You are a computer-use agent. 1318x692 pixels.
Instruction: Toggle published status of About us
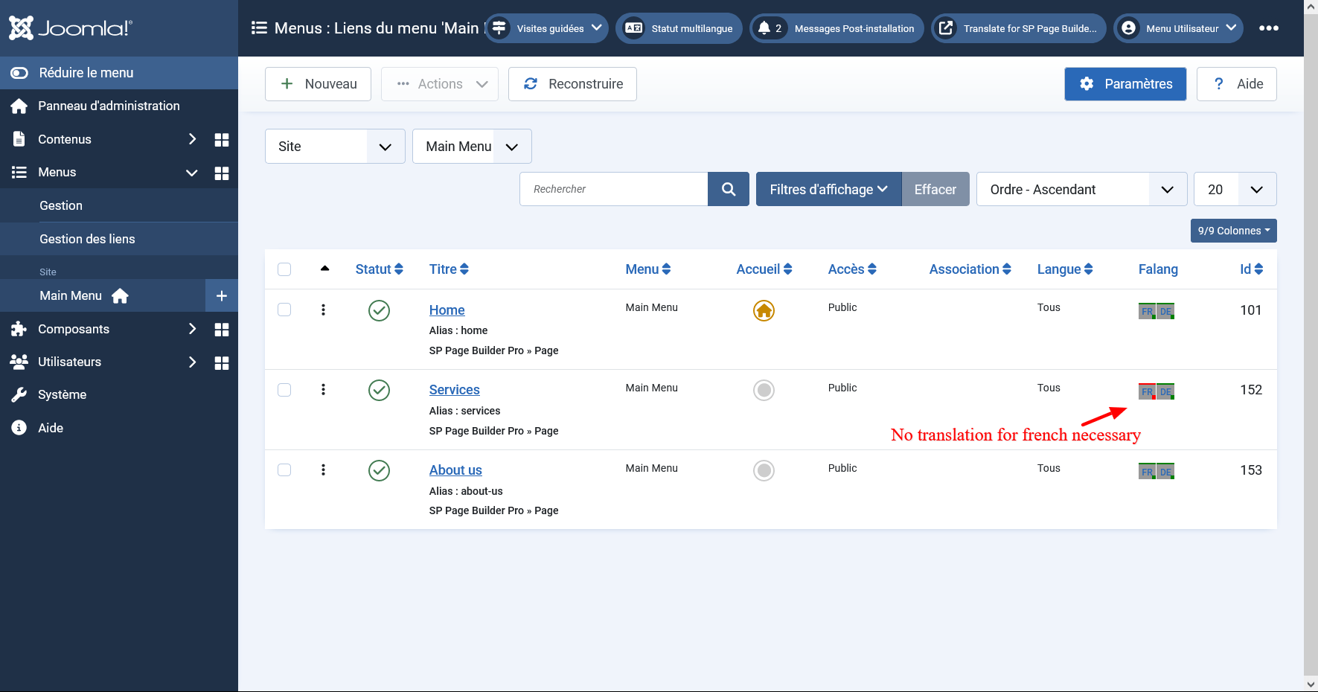click(x=380, y=470)
